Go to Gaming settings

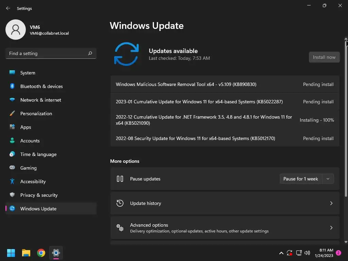(x=51, y=168)
